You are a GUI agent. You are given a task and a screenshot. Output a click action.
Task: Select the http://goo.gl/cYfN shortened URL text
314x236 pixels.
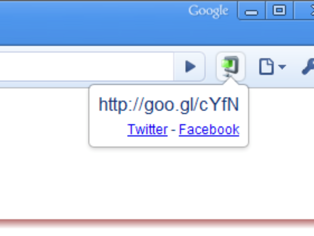(x=169, y=105)
